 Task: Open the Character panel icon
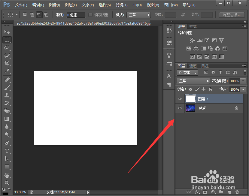169,76
